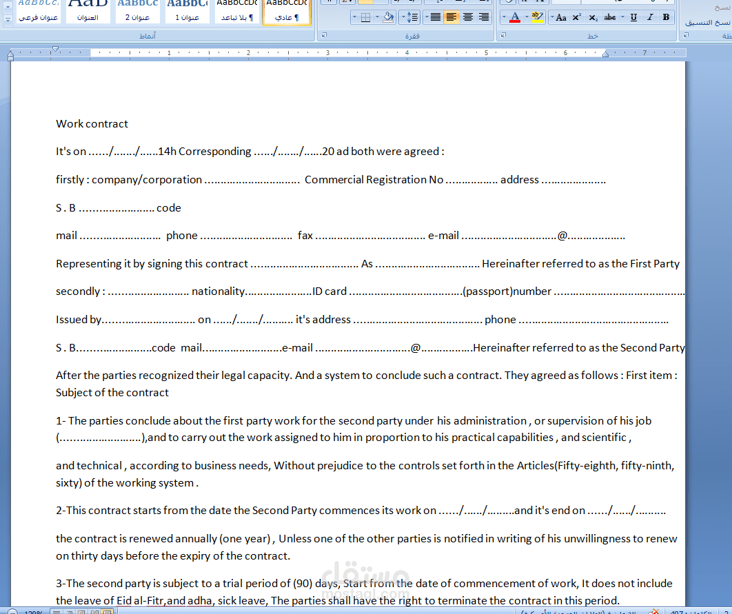This screenshot has height=614, width=732.
Task: Click the 'Hereinafter referred to as the First Party' text
Action: coord(581,264)
